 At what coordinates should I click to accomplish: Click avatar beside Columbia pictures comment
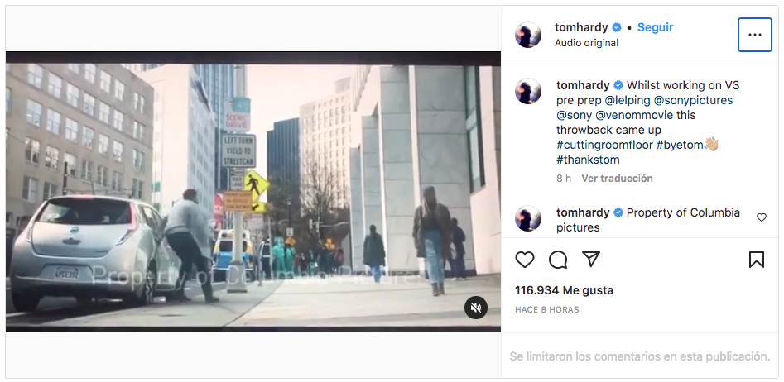point(528,218)
